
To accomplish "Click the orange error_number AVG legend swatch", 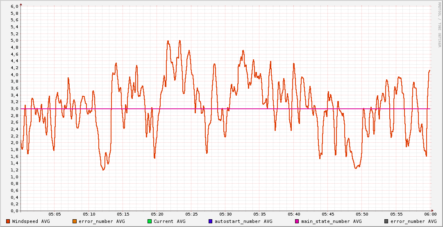I will click(75, 221).
